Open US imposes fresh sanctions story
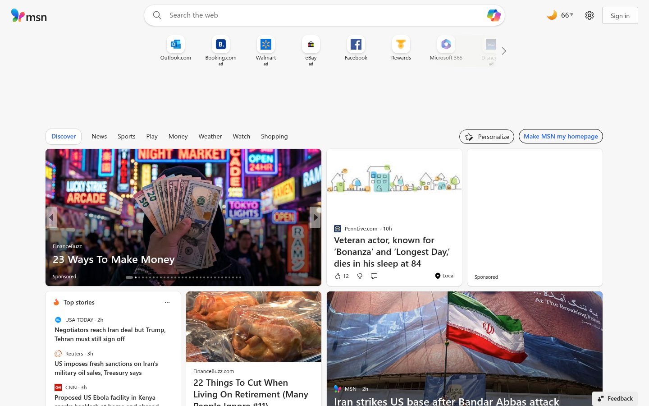The height and width of the screenshot is (406, 649). 106,368
